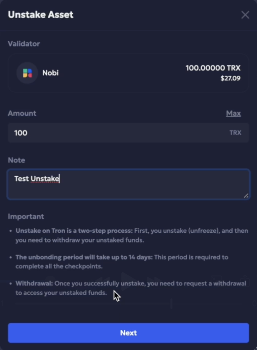Click the Withdrawal bullet text
This screenshot has height=350, width=257.
(131, 288)
